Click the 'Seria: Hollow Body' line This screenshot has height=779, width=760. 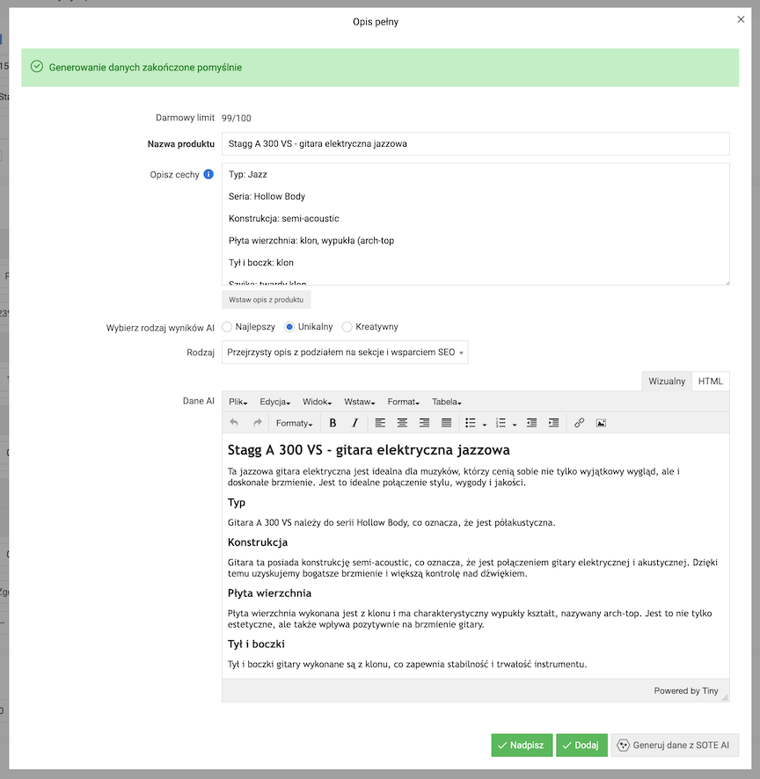click(x=267, y=196)
